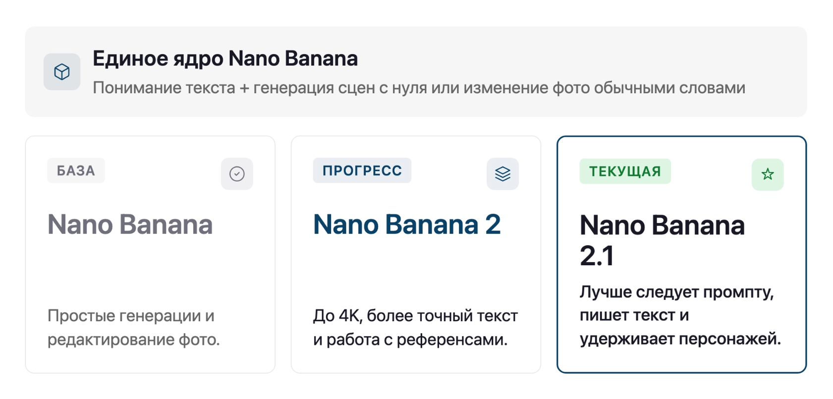The image size is (833, 399).
Task: Select the first Nano Banana card
Action: (150, 254)
